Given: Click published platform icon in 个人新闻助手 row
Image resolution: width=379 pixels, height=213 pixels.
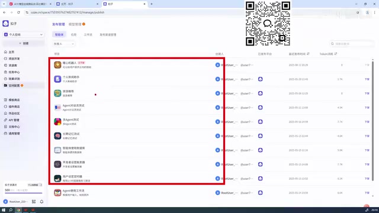Looking at the screenshot, I should pos(261,79).
